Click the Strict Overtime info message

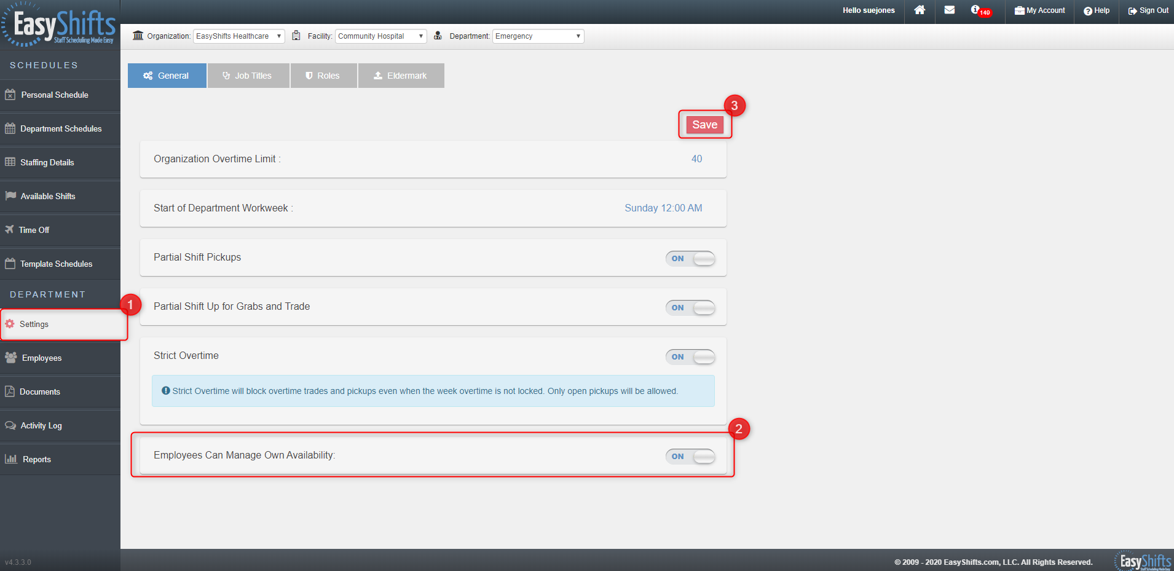[x=433, y=391]
